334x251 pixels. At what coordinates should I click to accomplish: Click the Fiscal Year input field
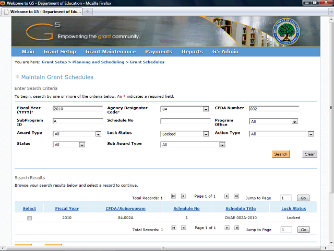click(78, 109)
